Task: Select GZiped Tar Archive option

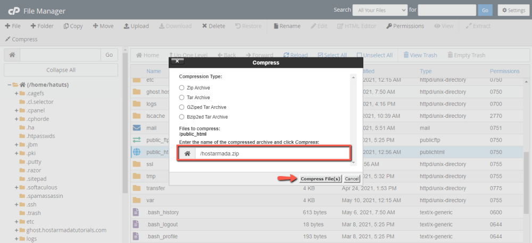Action: tap(181, 107)
